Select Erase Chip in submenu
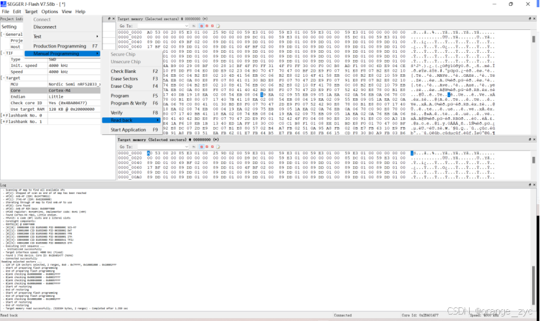Image resolution: width=540 pixels, height=321 pixels. pos(131,86)
